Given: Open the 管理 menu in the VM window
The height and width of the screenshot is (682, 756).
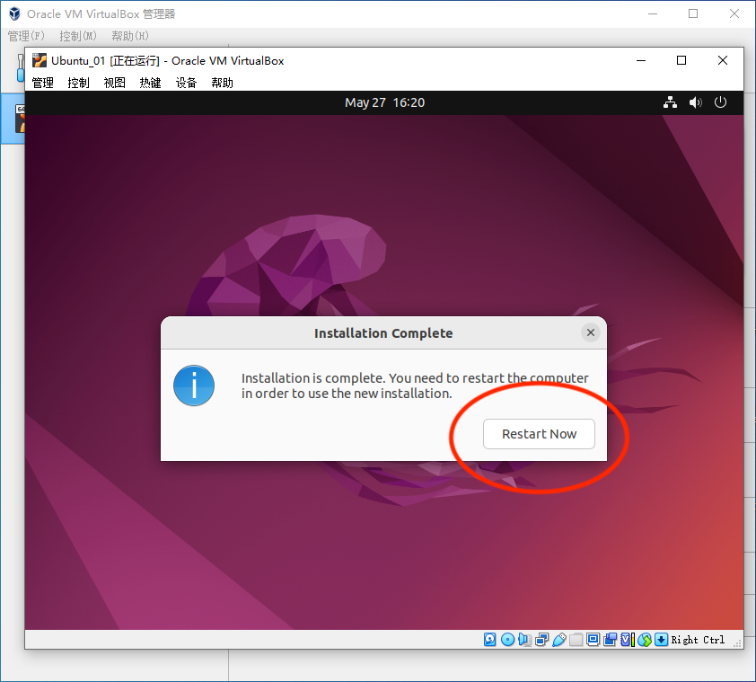Looking at the screenshot, I should click(42, 83).
